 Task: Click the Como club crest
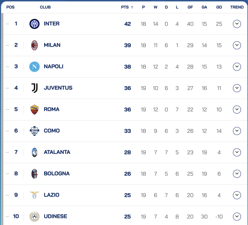coord(34,131)
